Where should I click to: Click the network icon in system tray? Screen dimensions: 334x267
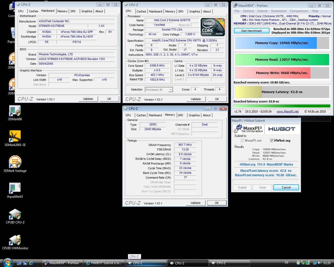pyautogui.click(x=315, y=263)
